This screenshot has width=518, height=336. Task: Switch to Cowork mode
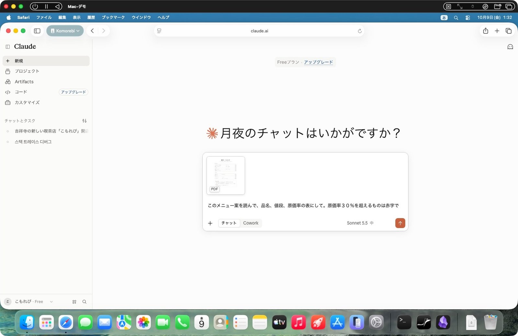tap(251, 223)
